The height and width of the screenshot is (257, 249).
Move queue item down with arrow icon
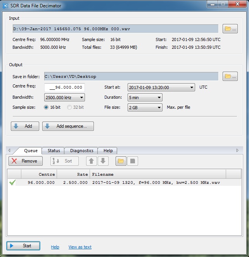pyautogui.click(x=103, y=161)
